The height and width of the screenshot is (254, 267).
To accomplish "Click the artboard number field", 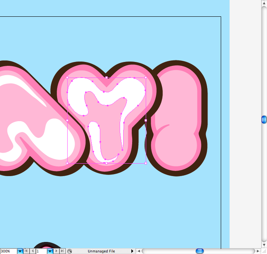I will point(41,251).
